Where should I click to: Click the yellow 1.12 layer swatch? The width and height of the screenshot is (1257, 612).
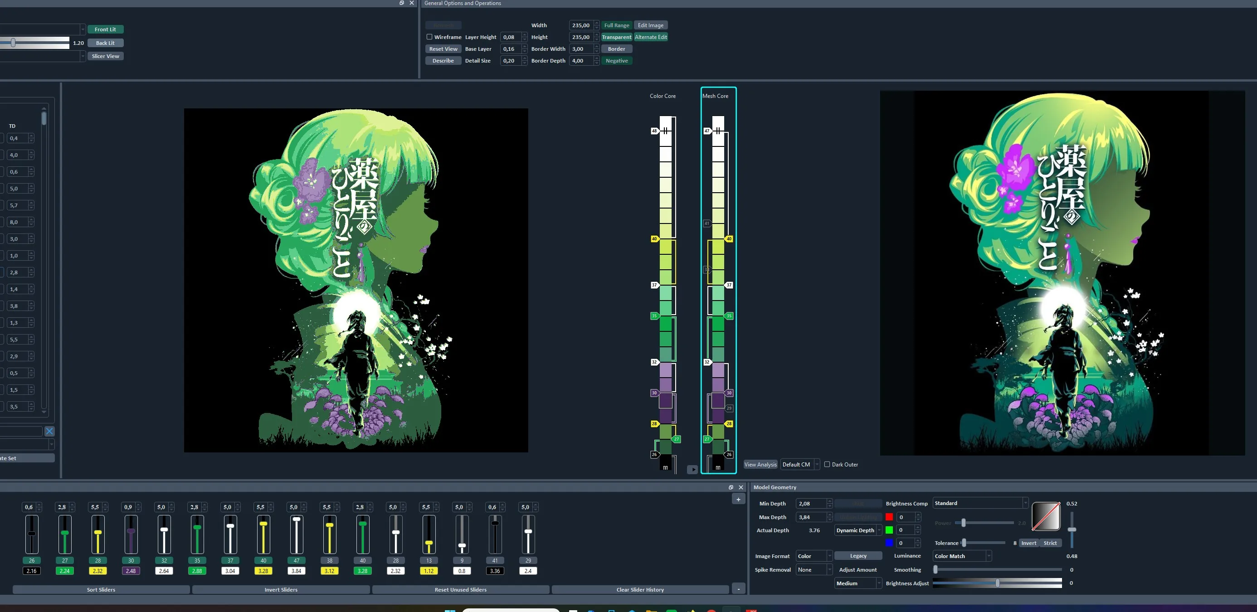(429, 571)
